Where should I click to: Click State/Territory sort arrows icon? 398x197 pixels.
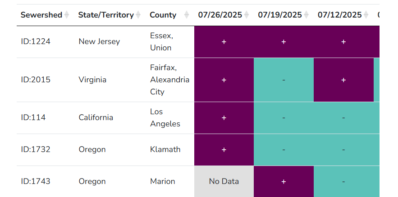(x=138, y=15)
